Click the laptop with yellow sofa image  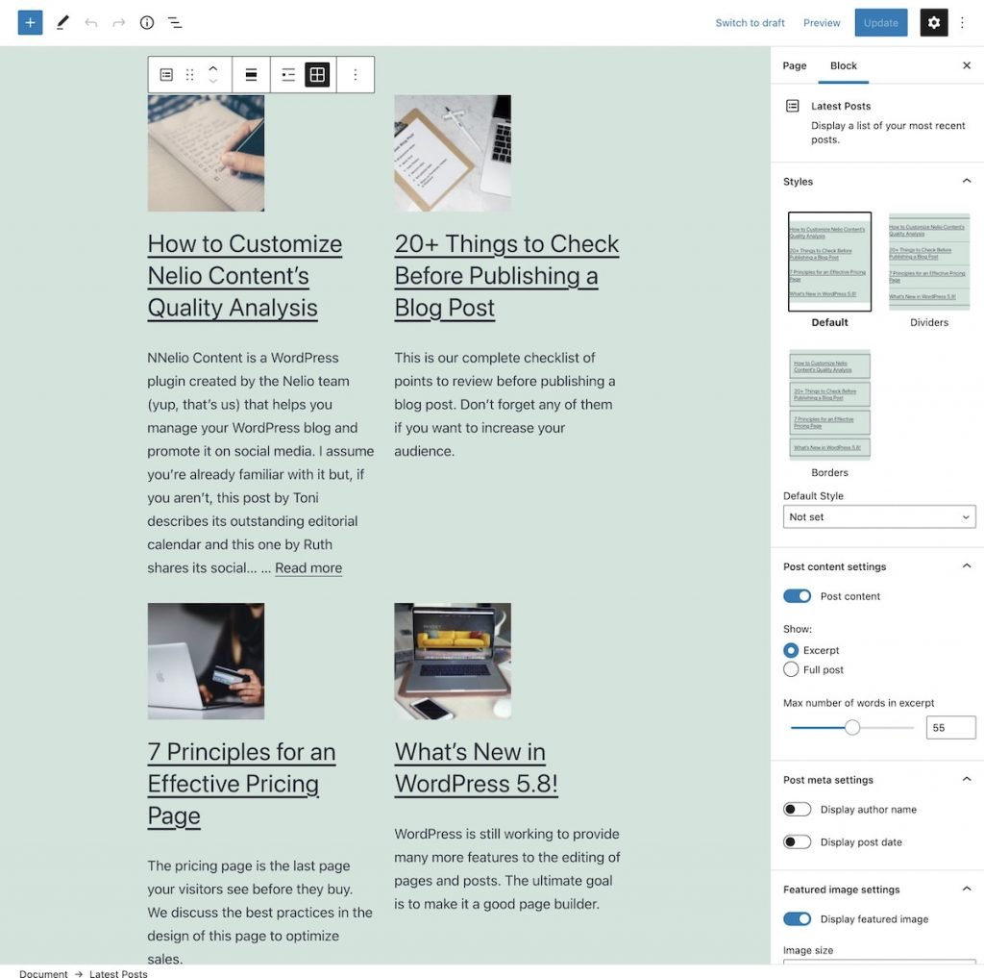point(453,662)
